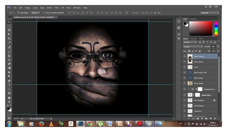The image size is (227, 132).
Task: Select the Pen tool
Action: (9, 81)
